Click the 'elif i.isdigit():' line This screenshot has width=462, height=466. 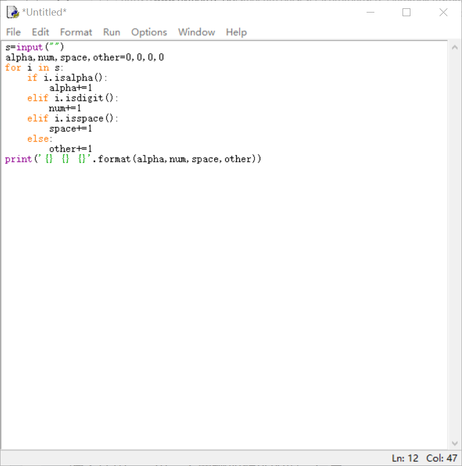pos(72,98)
